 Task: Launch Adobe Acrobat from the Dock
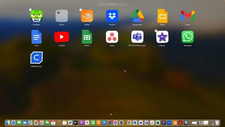pos(180,123)
